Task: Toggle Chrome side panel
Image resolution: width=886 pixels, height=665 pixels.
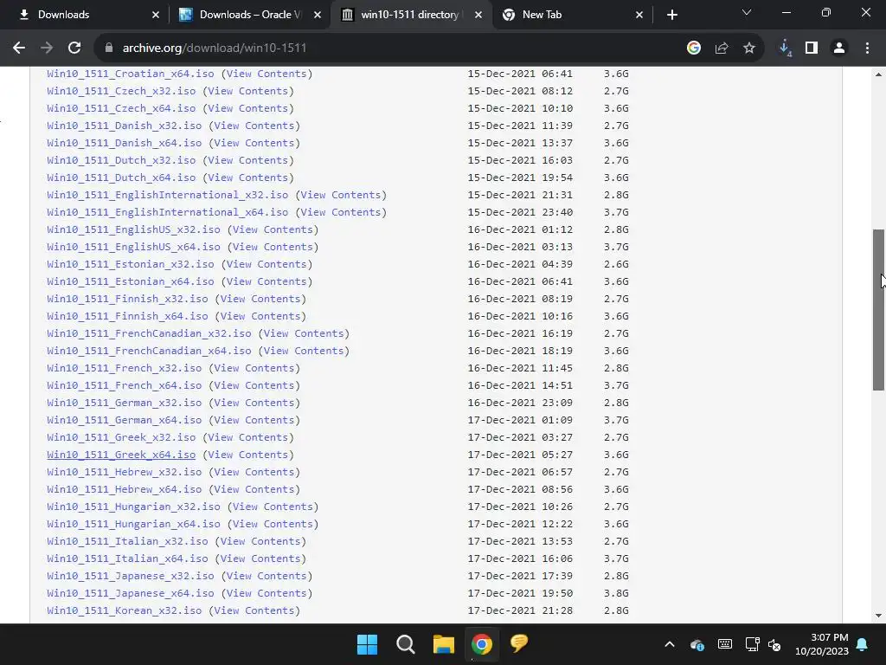Action: coord(812,48)
